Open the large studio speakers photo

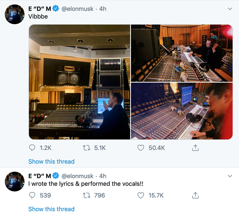click(x=80, y=82)
